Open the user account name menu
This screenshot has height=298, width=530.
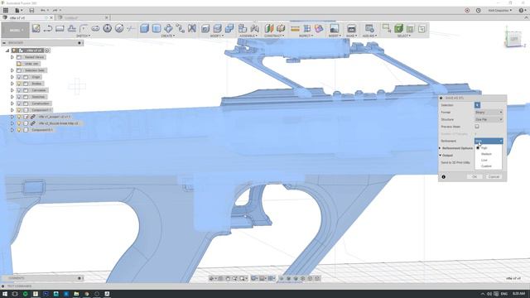click(x=500, y=11)
